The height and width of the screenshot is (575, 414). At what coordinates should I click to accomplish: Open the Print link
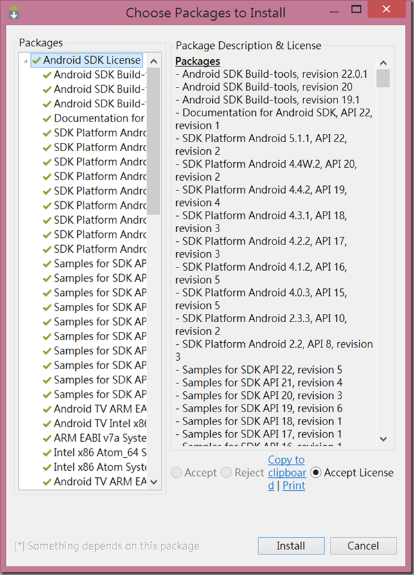pyautogui.click(x=294, y=486)
